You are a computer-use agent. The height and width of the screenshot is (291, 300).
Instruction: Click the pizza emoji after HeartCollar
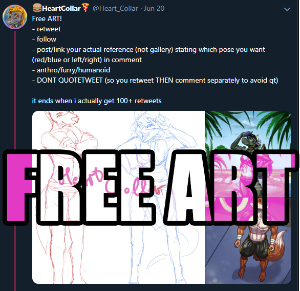(x=85, y=8)
